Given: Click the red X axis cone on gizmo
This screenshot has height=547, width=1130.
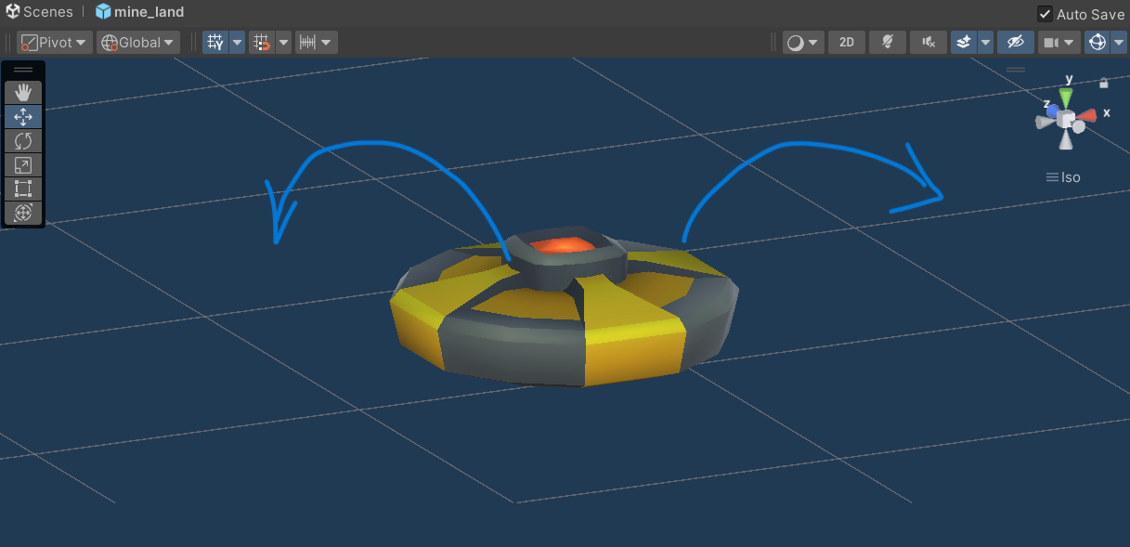Looking at the screenshot, I should point(1087,114).
